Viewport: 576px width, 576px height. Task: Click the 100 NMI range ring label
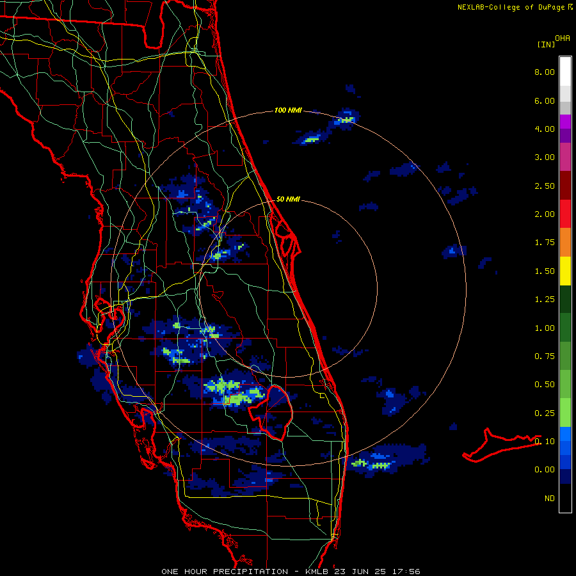point(288,110)
